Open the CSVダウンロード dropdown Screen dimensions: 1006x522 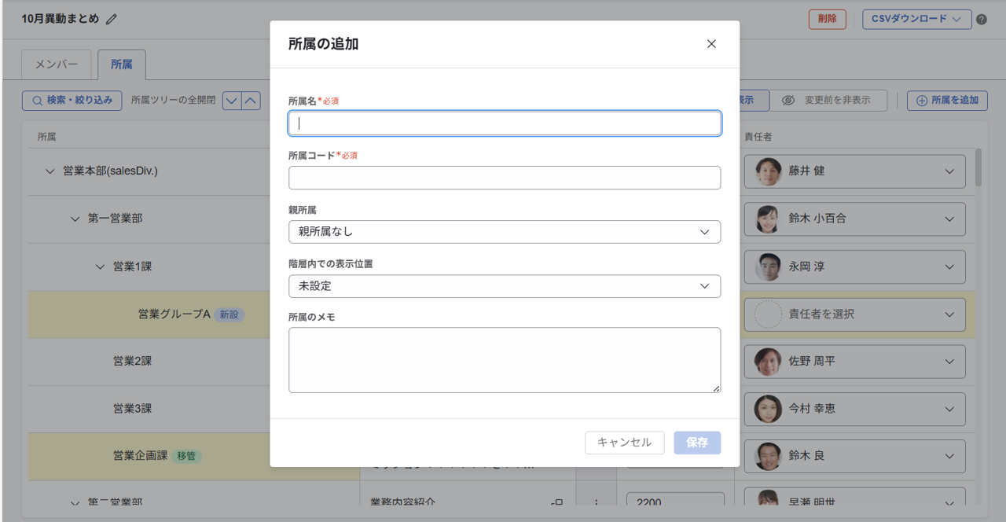pyautogui.click(x=916, y=19)
